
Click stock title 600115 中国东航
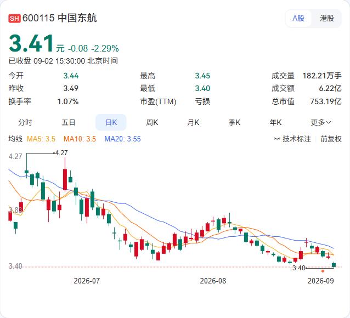[60, 18]
